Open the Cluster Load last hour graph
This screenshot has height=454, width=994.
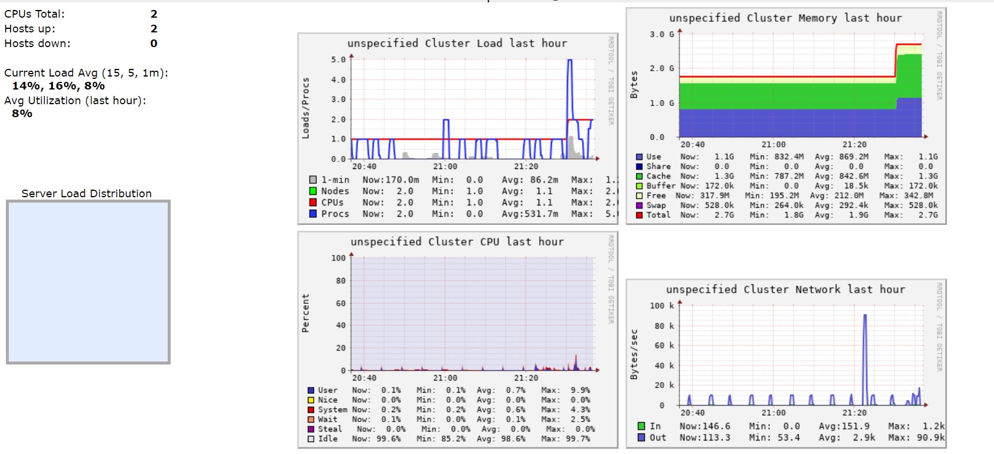pyautogui.click(x=458, y=129)
